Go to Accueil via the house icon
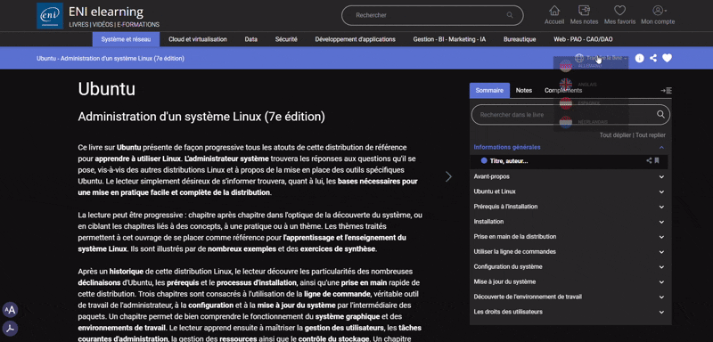The width and height of the screenshot is (713, 342). (554, 11)
